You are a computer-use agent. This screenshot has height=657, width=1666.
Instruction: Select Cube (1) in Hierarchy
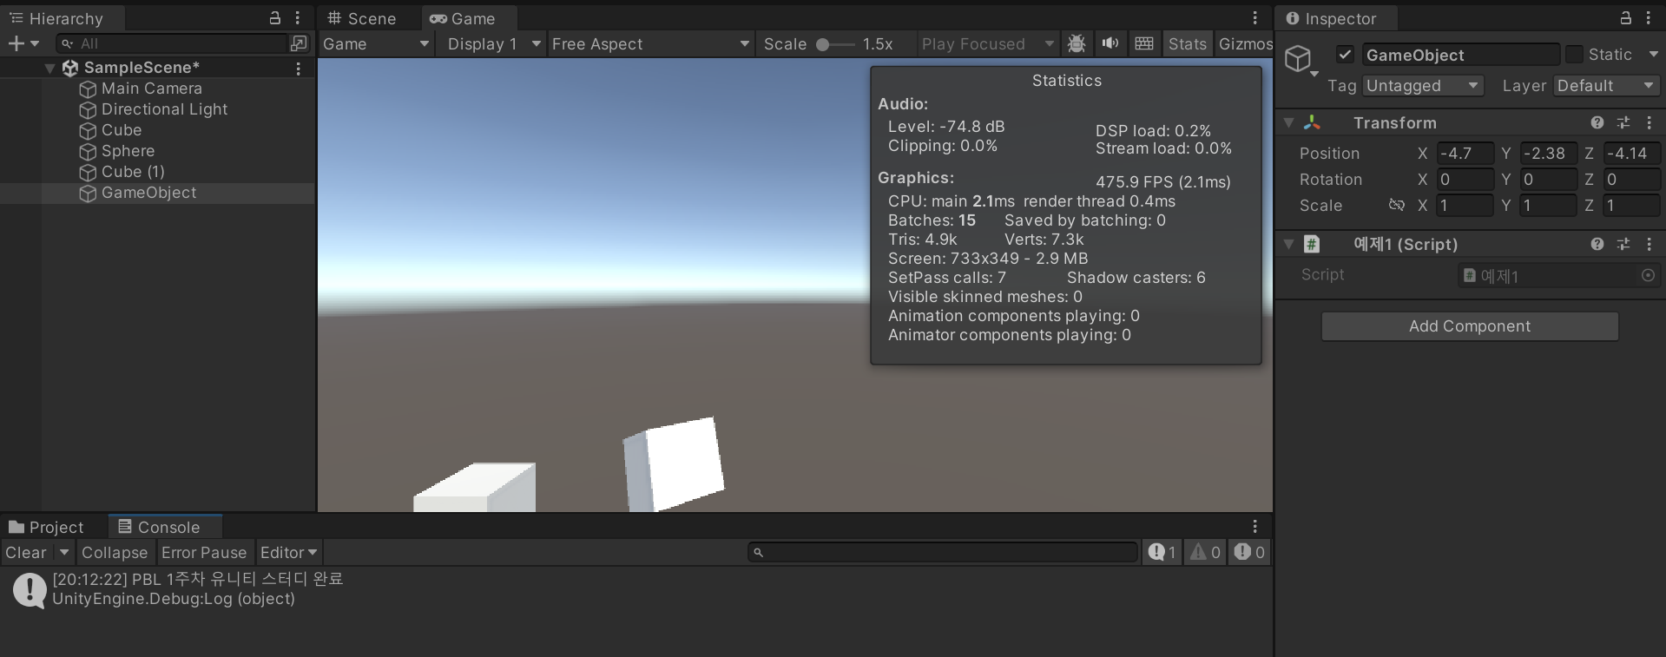(x=132, y=172)
